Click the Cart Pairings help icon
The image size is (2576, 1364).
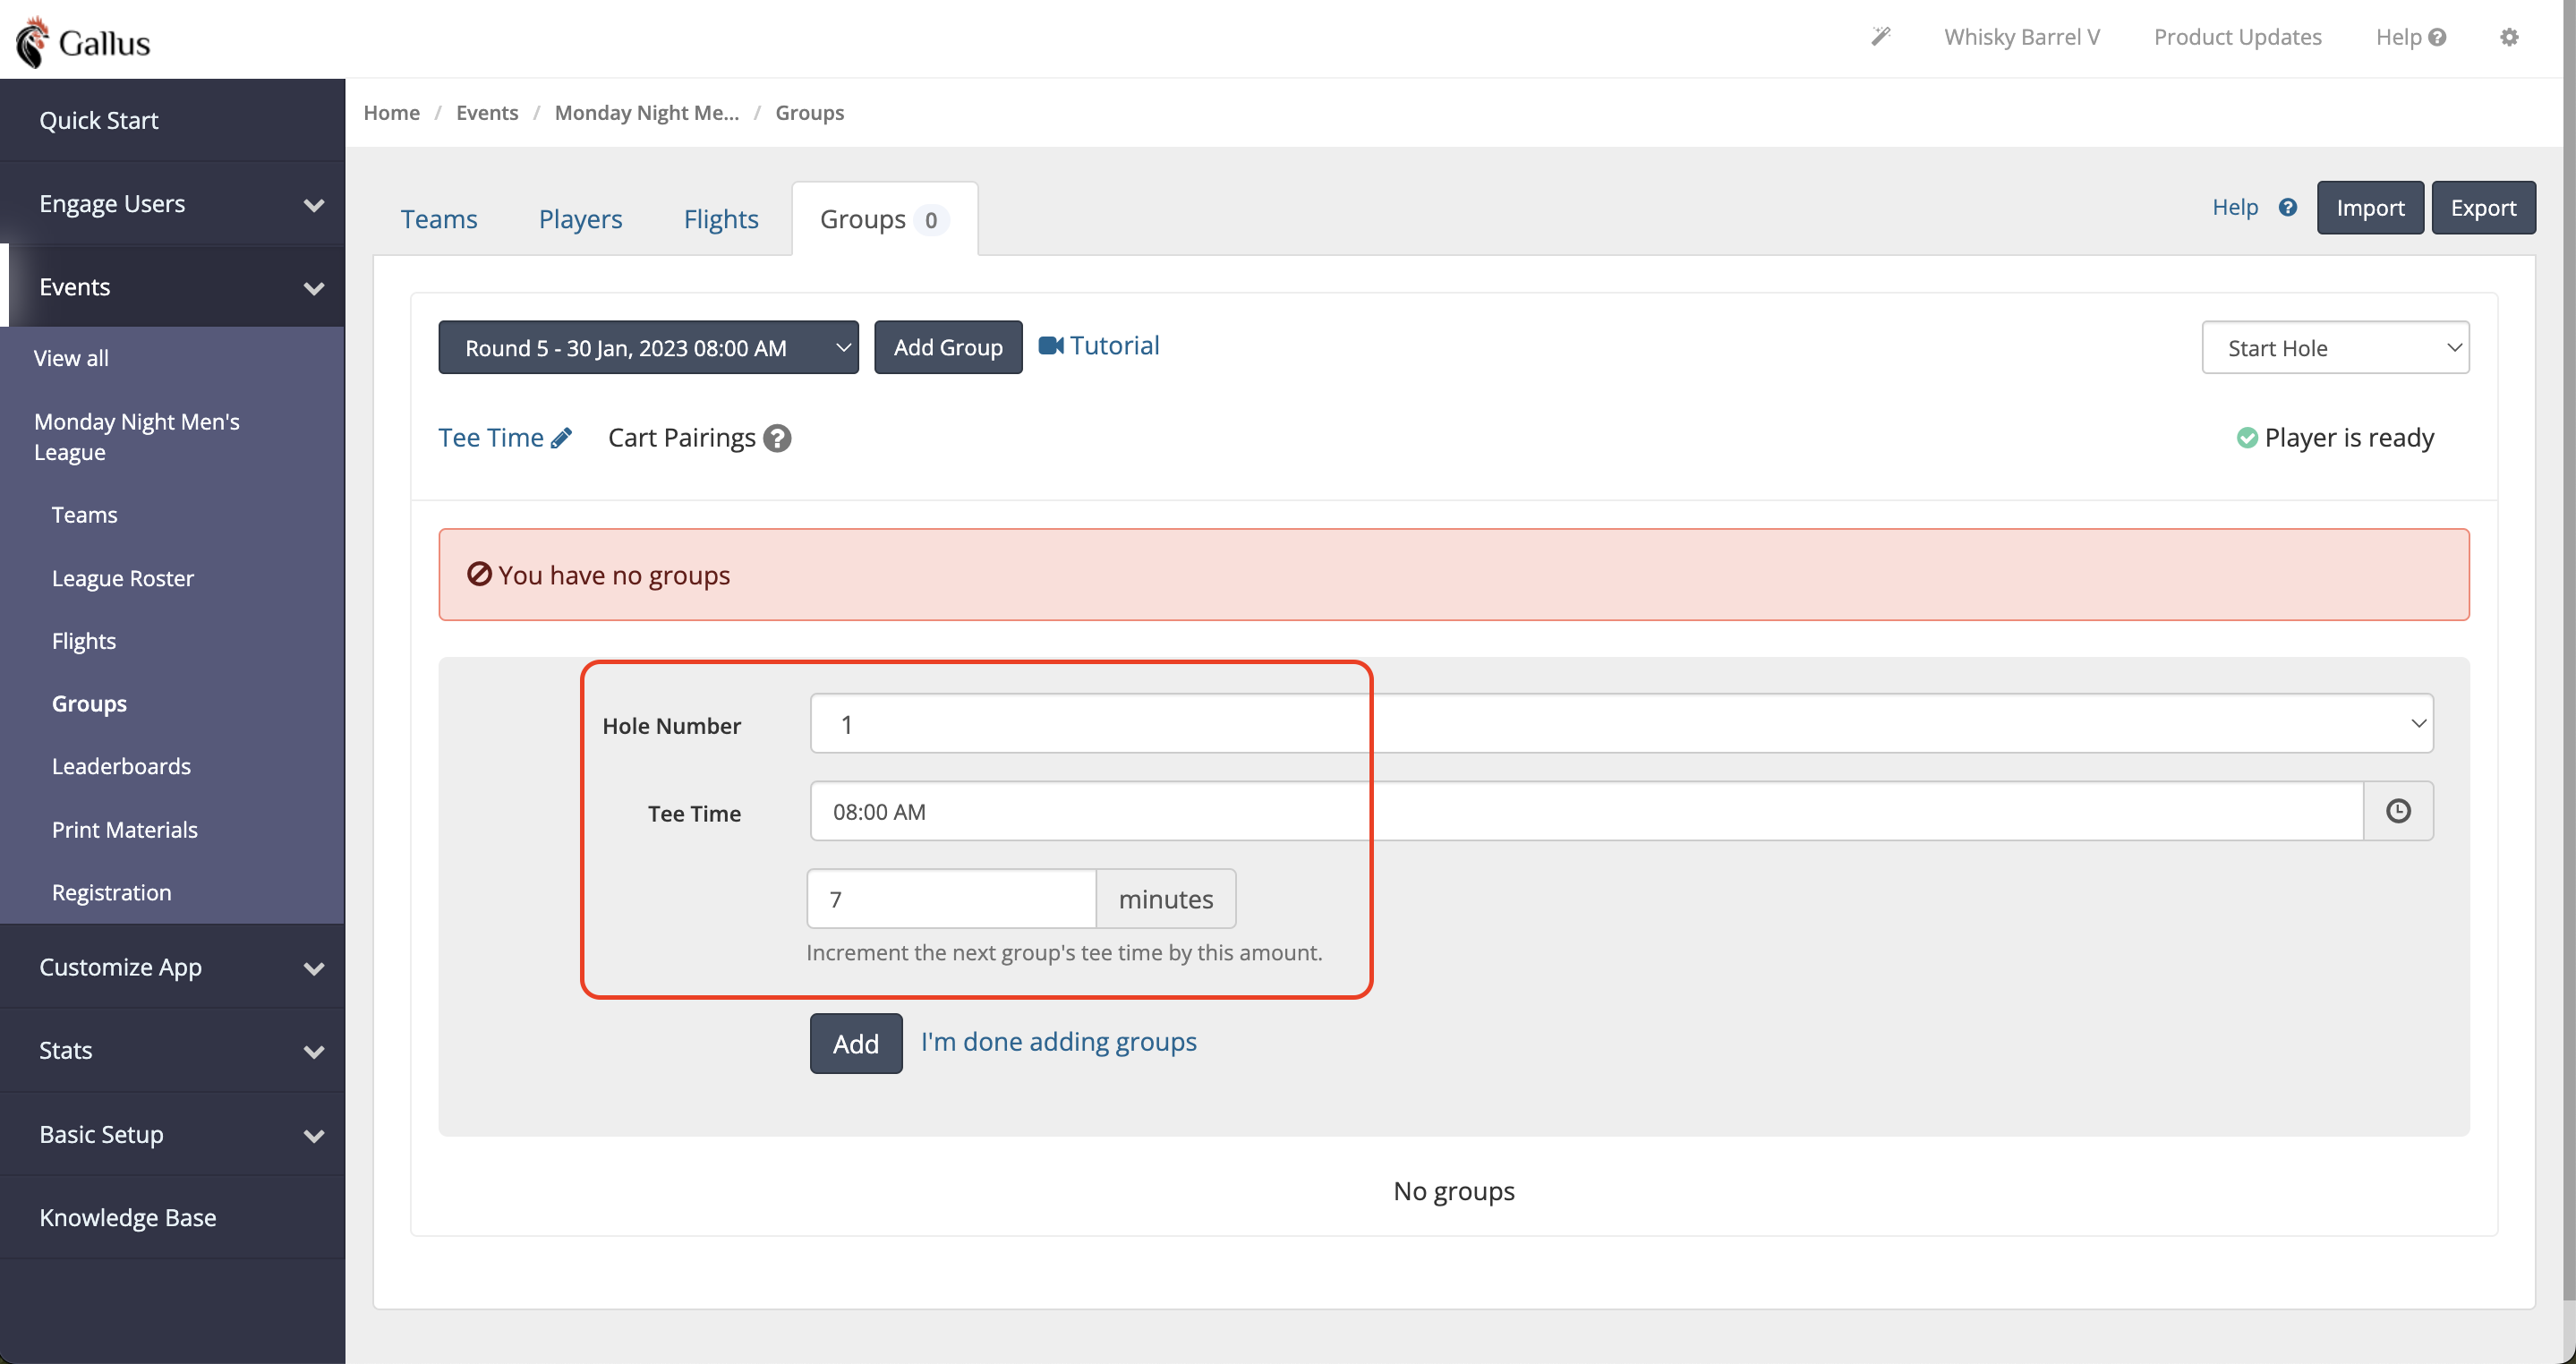(777, 438)
